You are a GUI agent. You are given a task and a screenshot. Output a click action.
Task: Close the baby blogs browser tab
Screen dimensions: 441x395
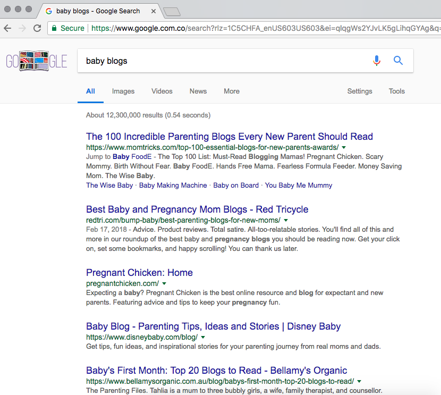pyautogui.click(x=153, y=11)
